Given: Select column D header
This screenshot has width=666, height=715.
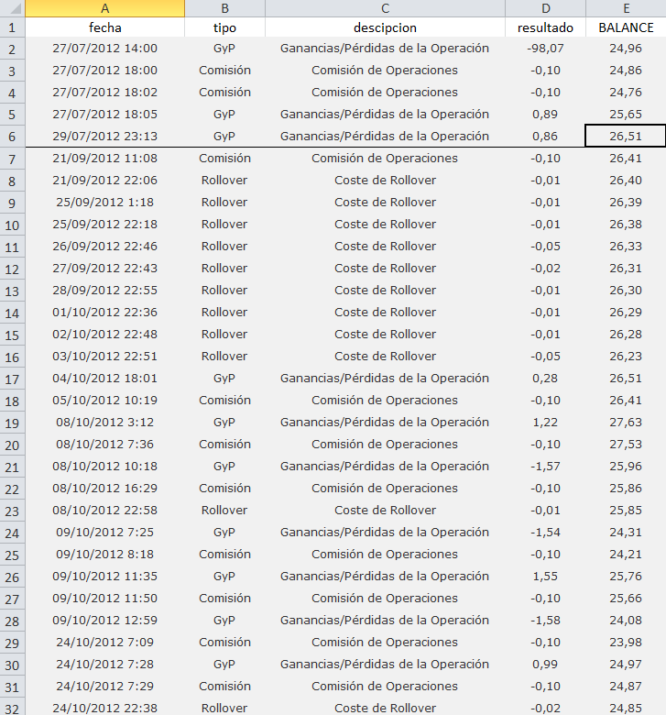Looking at the screenshot, I should (545, 8).
